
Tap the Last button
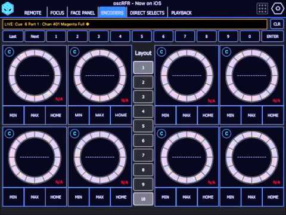click(13, 36)
